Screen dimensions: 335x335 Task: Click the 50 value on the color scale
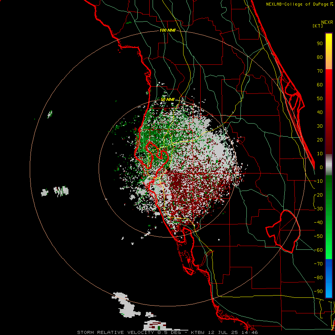pos(320,99)
